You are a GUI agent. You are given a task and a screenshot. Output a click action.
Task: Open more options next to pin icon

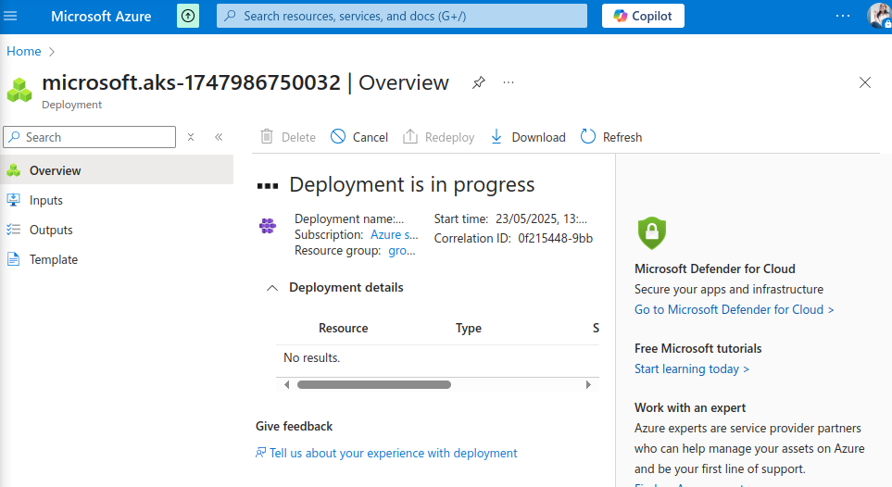(509, 82)
